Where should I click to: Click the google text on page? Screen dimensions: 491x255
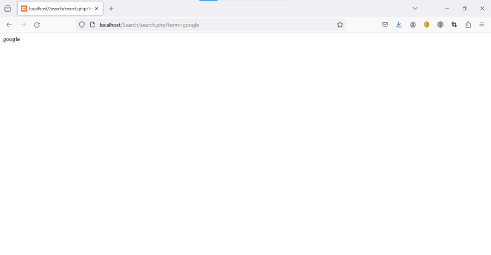[11, 39]
